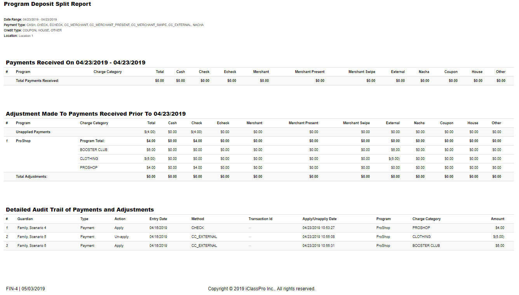Click the Unapplied Payments Check value $(4.00)

tap(196, 132)
